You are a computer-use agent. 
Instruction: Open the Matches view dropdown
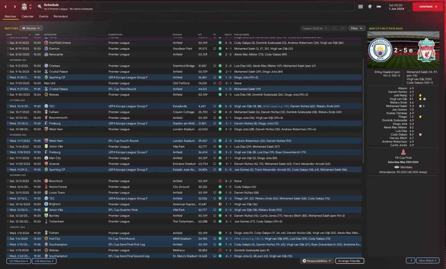pos(31,28)
